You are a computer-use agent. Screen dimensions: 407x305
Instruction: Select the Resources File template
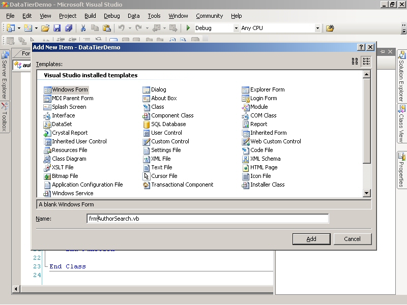point(66,150)
